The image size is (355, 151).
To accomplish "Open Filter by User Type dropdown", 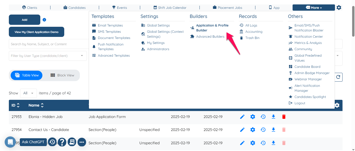I will click(48, 56).
